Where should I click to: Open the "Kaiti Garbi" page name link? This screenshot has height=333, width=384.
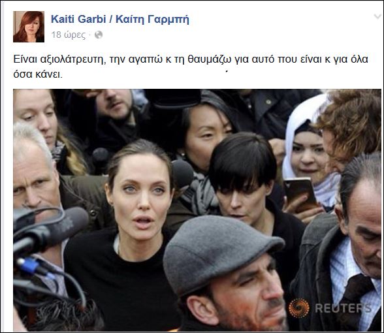click(78, 19)
